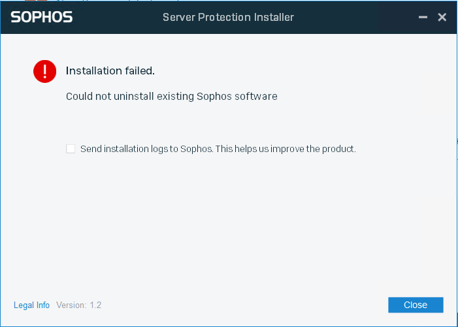Click the "Version: 1.2" label
This screenshot has height=327, width=458.
(78, 305)
